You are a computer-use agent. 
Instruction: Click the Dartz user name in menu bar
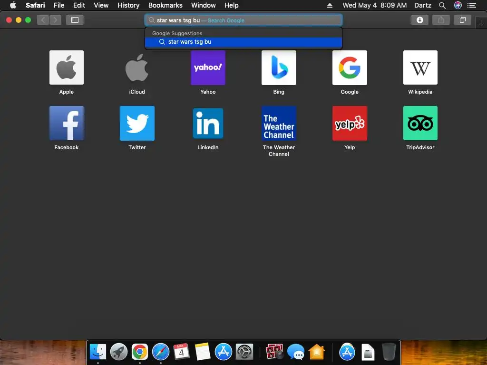click(422, 5)
